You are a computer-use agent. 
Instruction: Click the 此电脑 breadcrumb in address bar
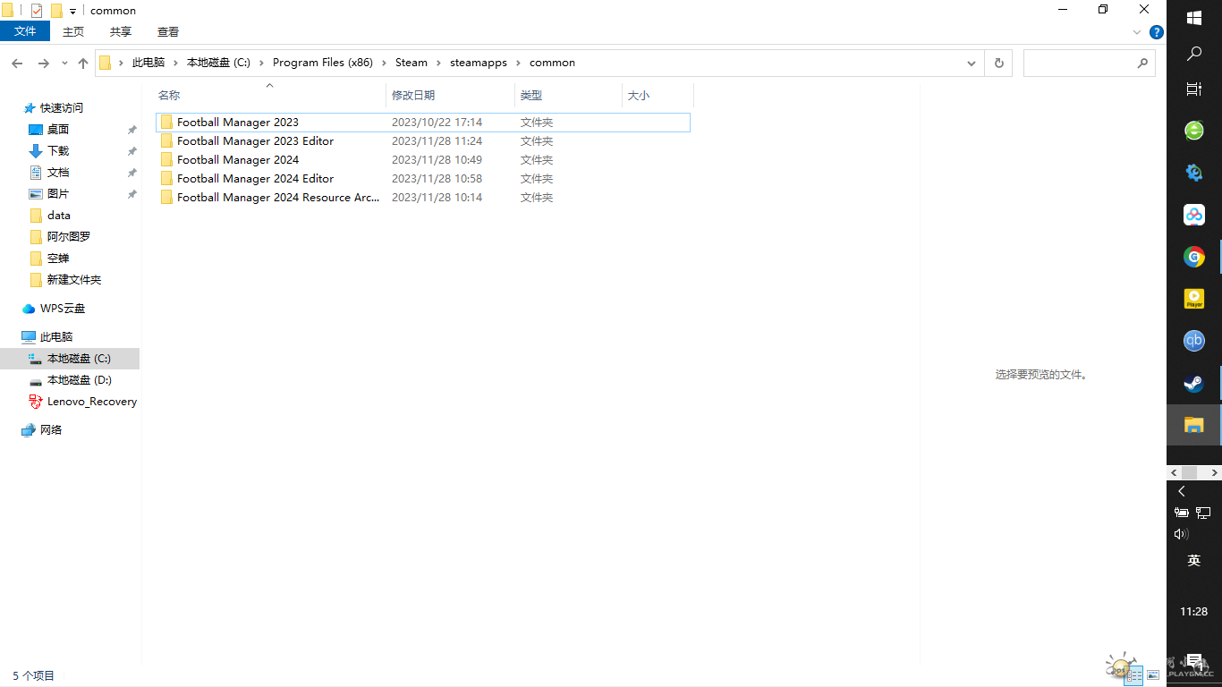149,63
